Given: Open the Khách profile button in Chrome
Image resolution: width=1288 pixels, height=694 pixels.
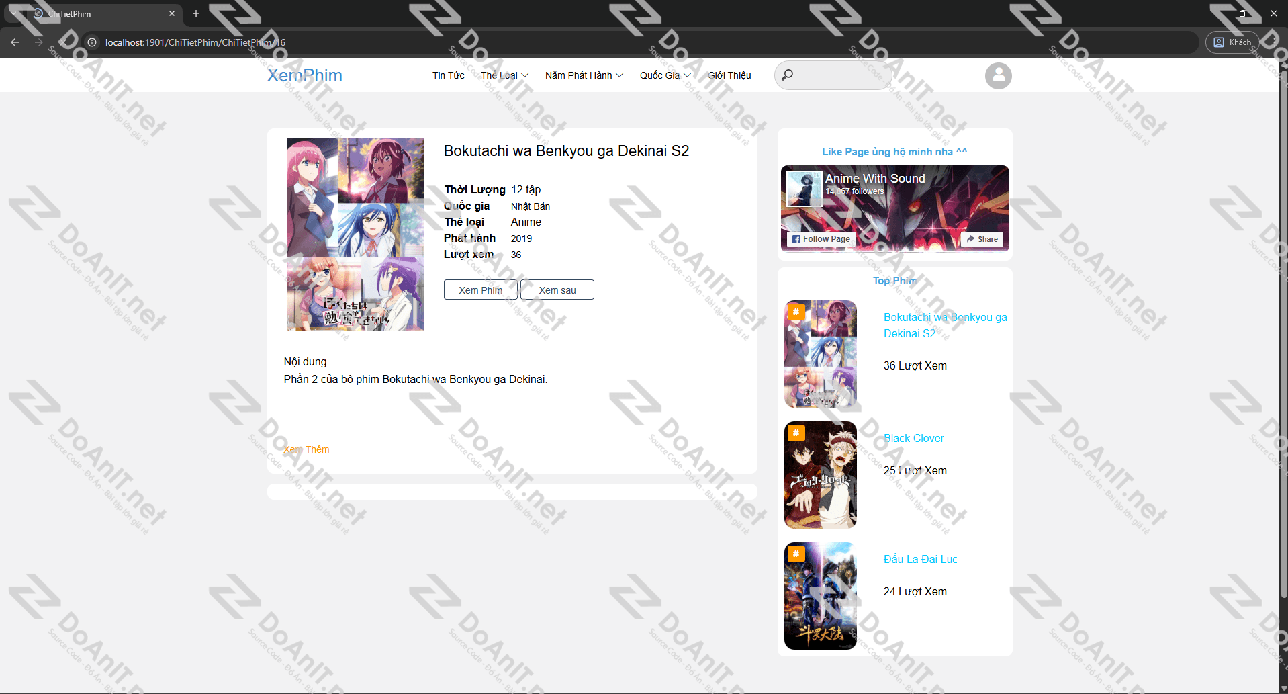Looking at the screenshot, I should 1233,42.
